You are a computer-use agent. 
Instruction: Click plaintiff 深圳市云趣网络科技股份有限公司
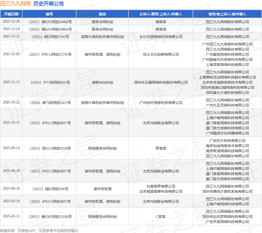click(x=161, y=82)
